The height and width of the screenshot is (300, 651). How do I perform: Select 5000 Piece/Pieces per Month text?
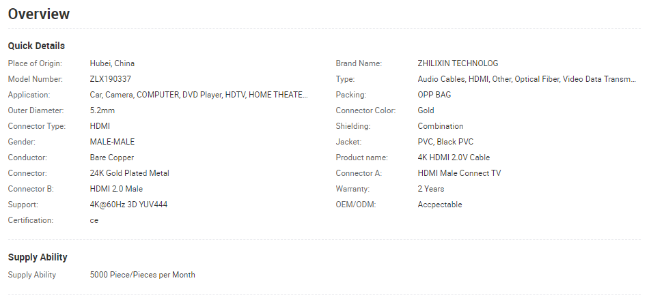pos(142,275)
